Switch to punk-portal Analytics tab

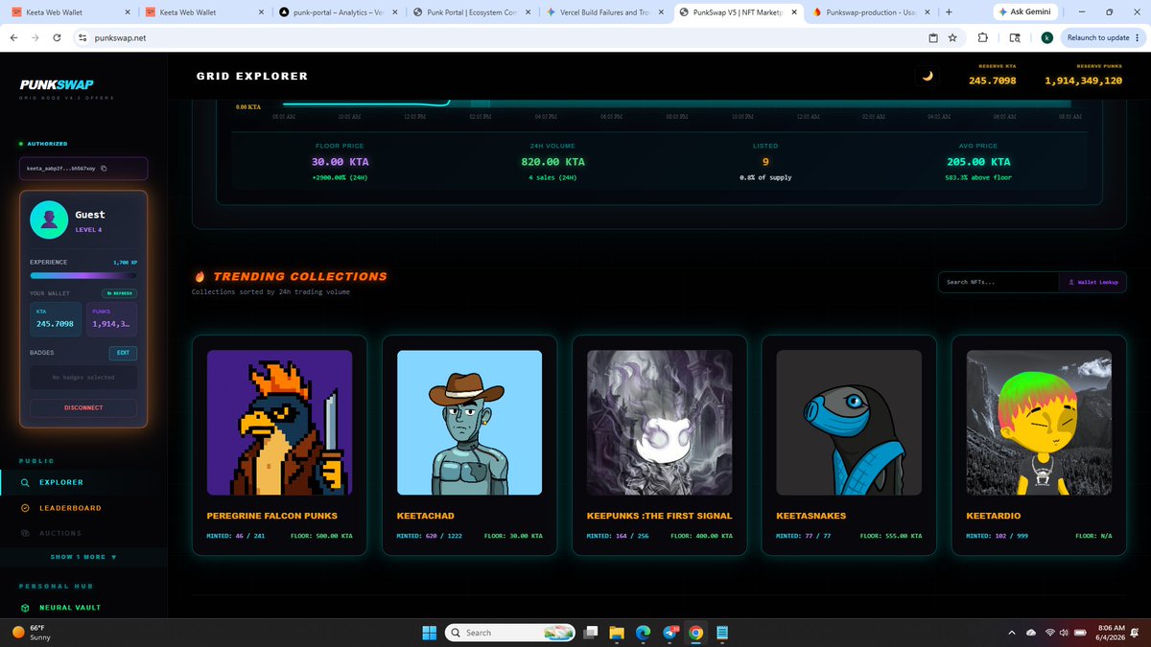pos(336,12)
